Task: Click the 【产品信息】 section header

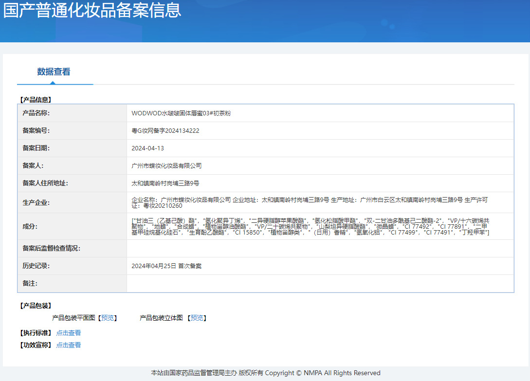Action: (x=35, y=100)
